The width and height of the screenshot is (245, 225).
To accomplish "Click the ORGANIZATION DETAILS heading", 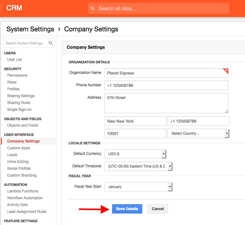I will [89, 62].
